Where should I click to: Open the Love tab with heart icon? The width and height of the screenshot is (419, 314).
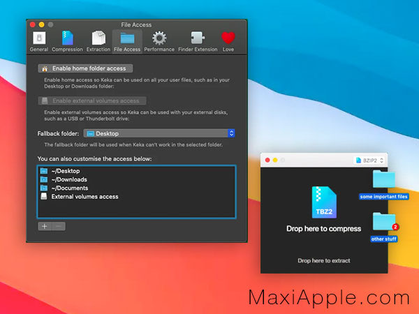click(228, 42)
